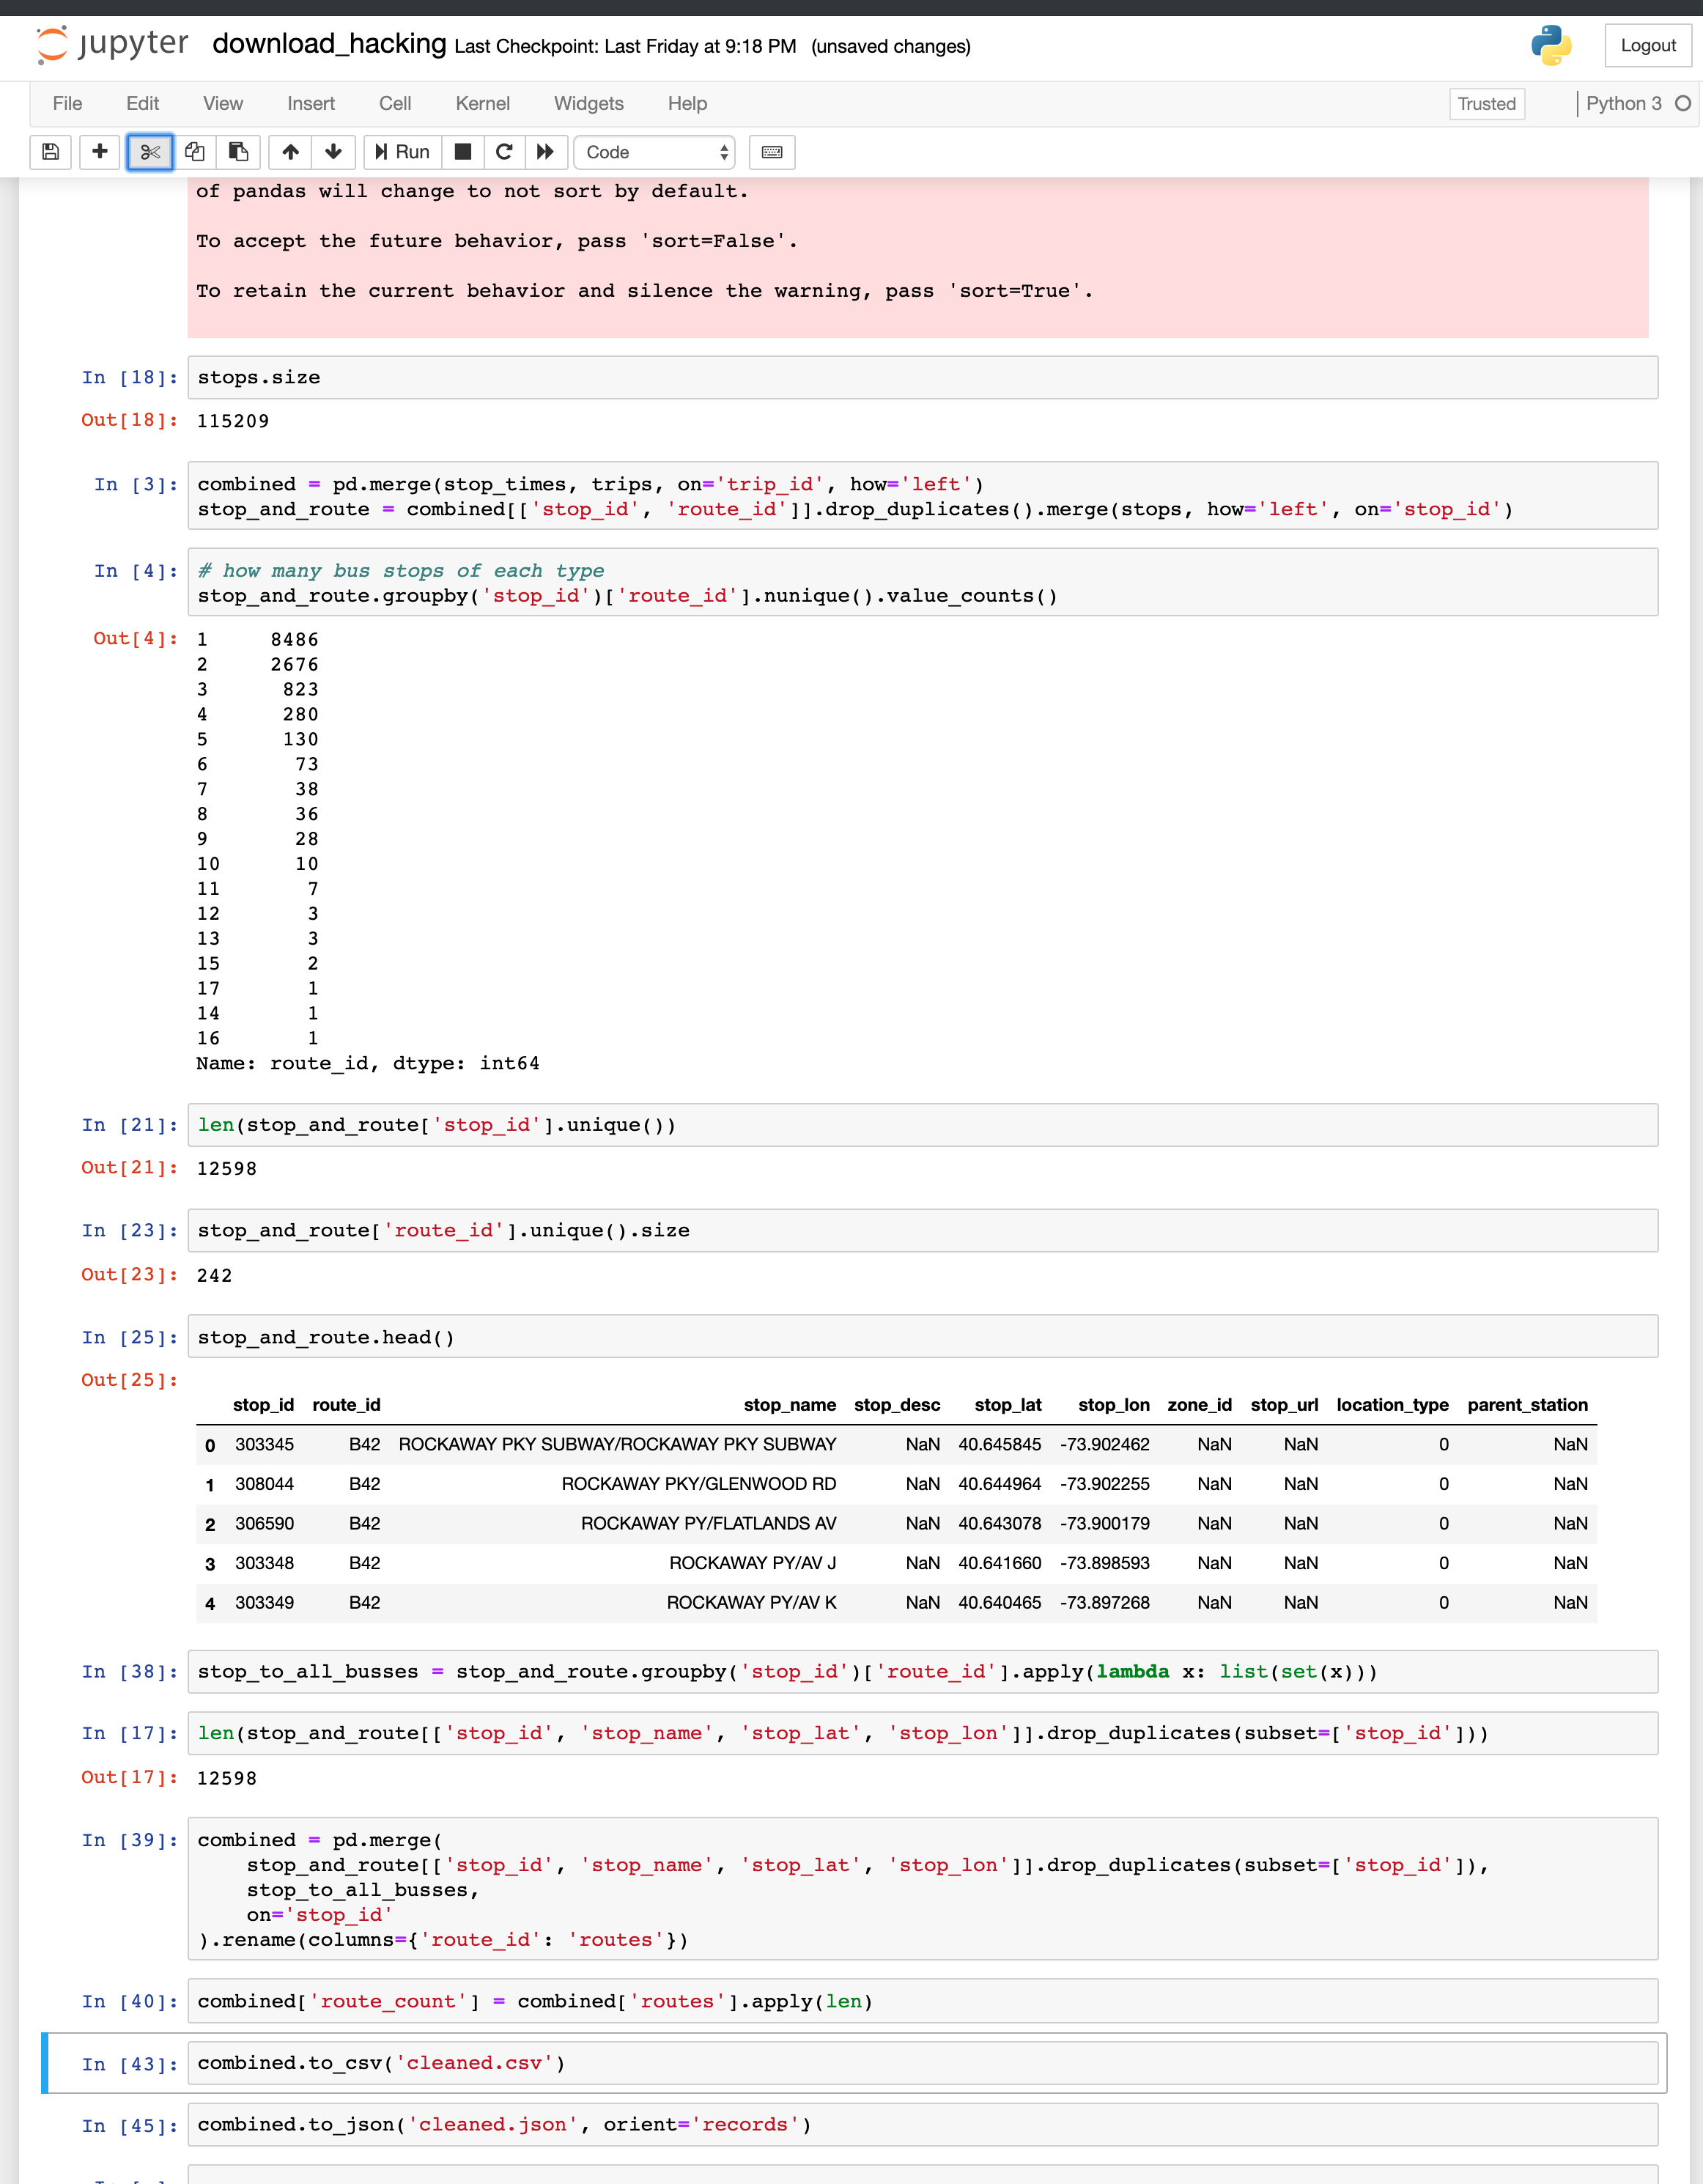Click the stop_to_all_busses lambda cell
This screenshot has height=2184, width=1703.
pyautogui.click(x=922, y=1672)
